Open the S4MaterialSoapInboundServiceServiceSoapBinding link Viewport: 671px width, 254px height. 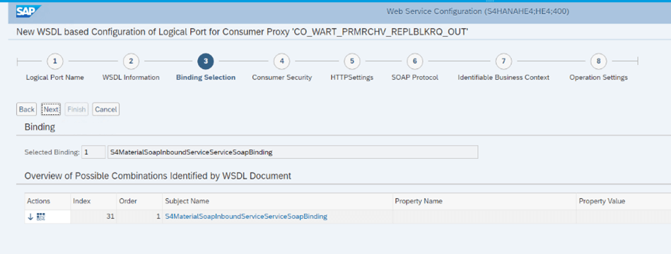tap(246, 217)
